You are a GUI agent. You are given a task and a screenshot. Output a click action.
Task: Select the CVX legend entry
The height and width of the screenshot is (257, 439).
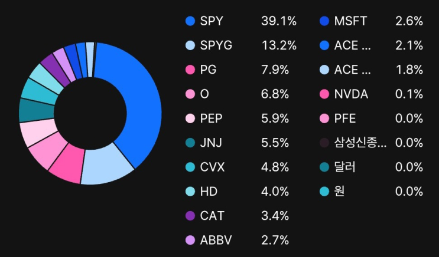212,167
